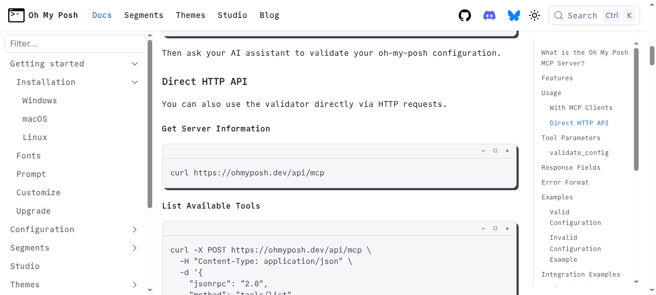Jump to Tool Parameters section
This screenshot has height=295, width=656.
coord(571,138)
